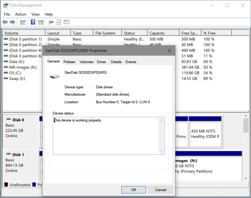Viewport: 251px width, 198px height.
Task: Click the disk pane scrollbar down arrow
Action: pos(246,178)
